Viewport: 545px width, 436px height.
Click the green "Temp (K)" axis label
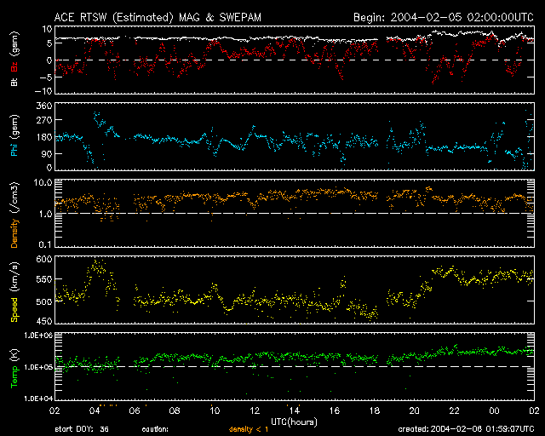14,368
